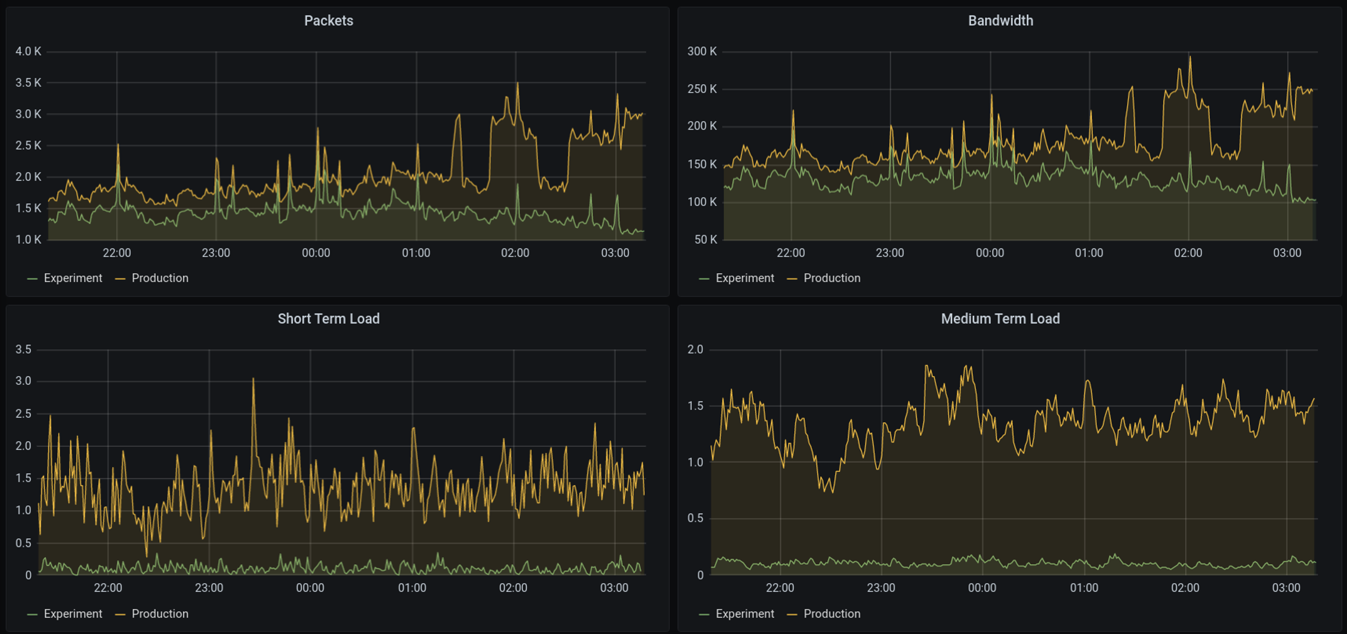Click yellow Production color line in Packets legend
The image size is (1347, 634).
120,279
